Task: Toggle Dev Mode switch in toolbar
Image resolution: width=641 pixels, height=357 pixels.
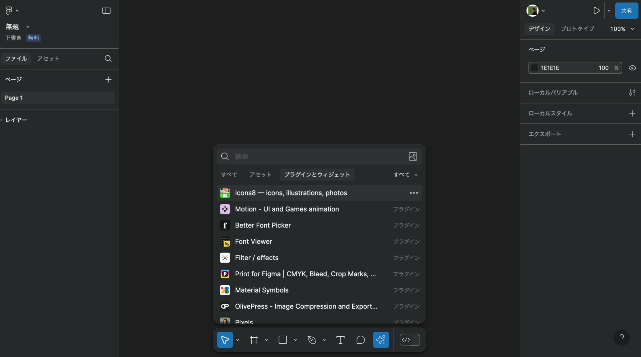Action: [x=410, y=340]
